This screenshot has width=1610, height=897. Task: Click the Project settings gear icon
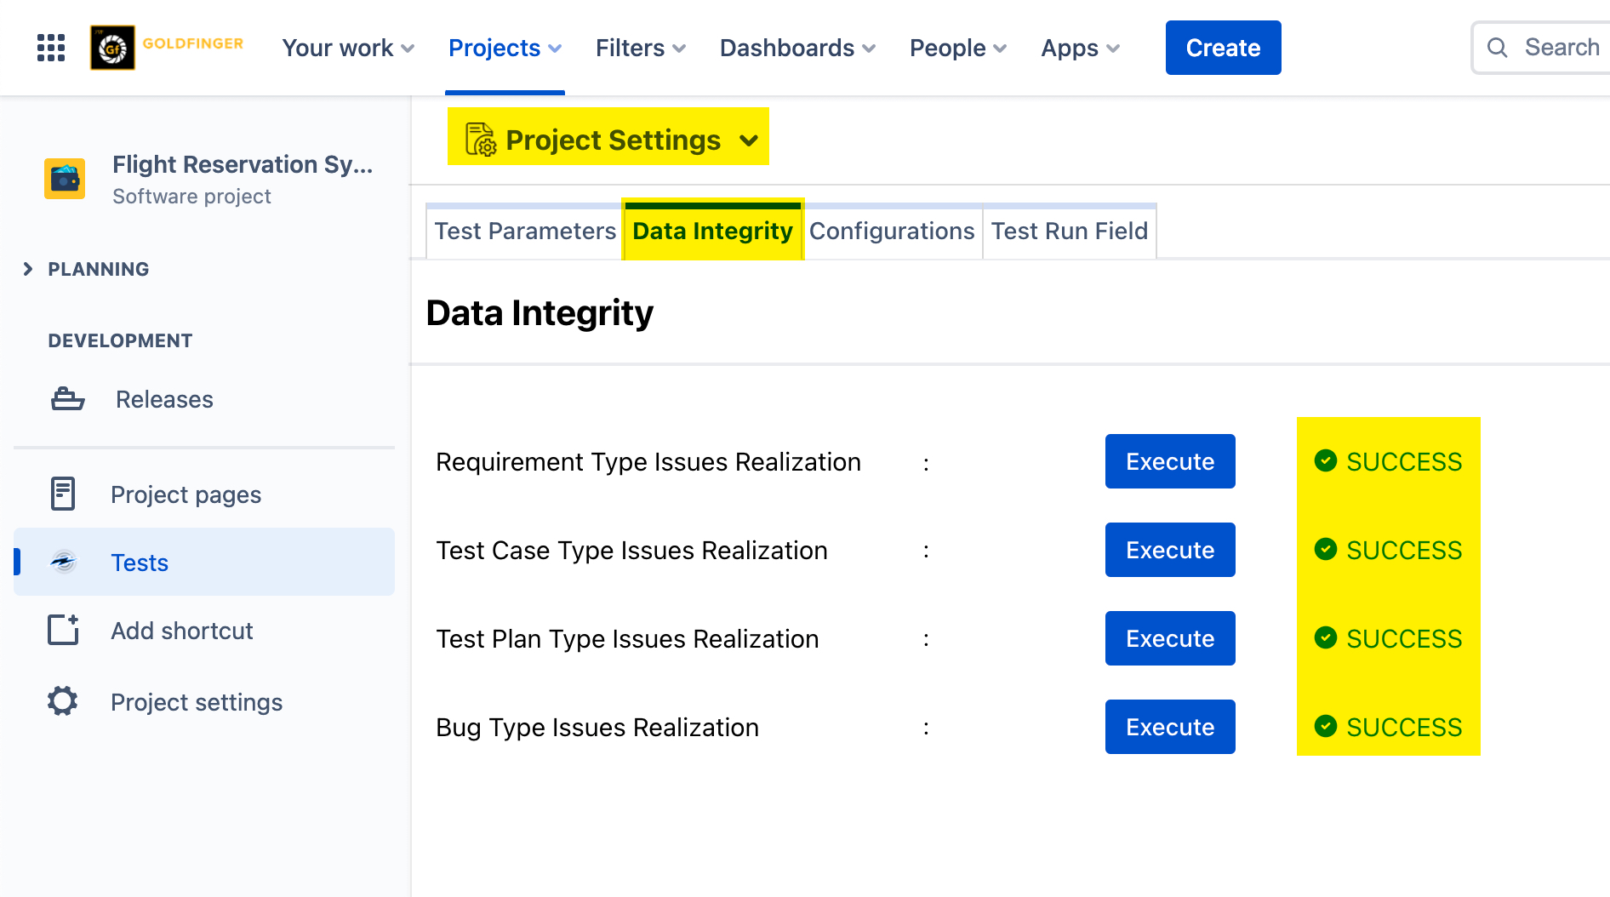click(x=63, y=702)
